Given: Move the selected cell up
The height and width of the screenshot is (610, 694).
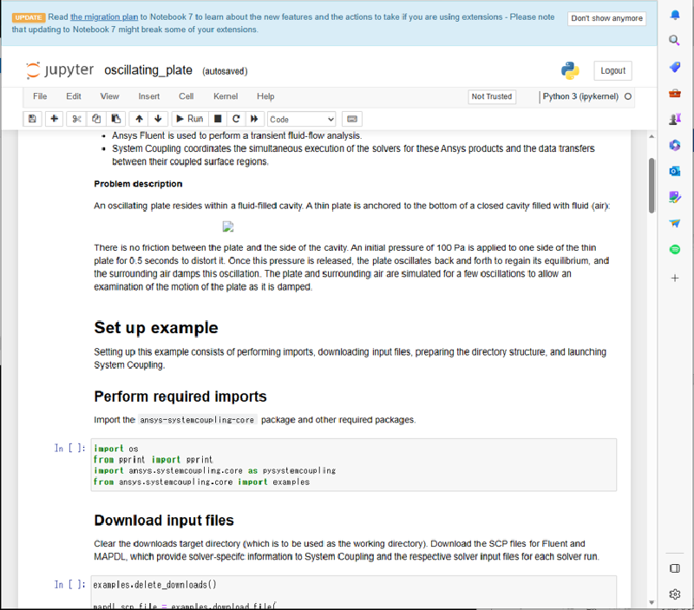Looking at the screenshot, I should pos(139,119).
